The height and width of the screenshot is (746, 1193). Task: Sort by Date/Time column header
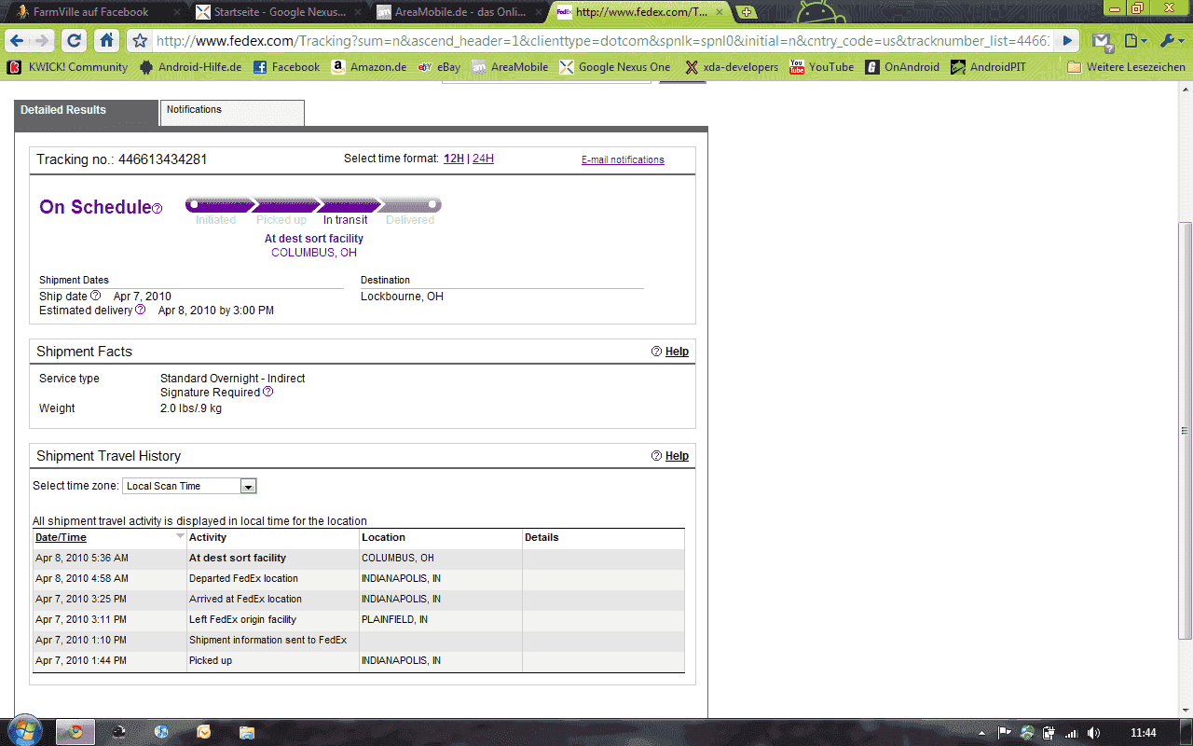tap(61, 537)
